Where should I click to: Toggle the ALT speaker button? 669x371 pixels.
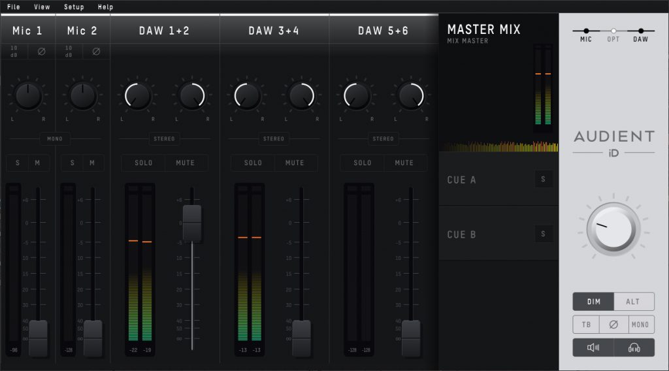coord(634,301)
